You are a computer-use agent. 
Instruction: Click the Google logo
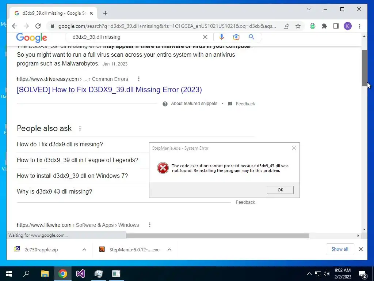[31, 38]
